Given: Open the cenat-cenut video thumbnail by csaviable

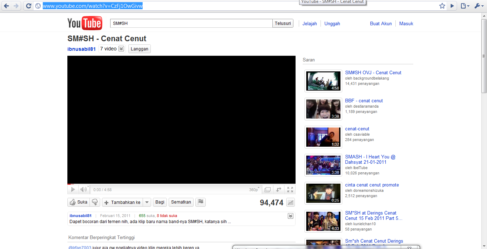Looking at the screenshot, I should (x=323, y=137).
